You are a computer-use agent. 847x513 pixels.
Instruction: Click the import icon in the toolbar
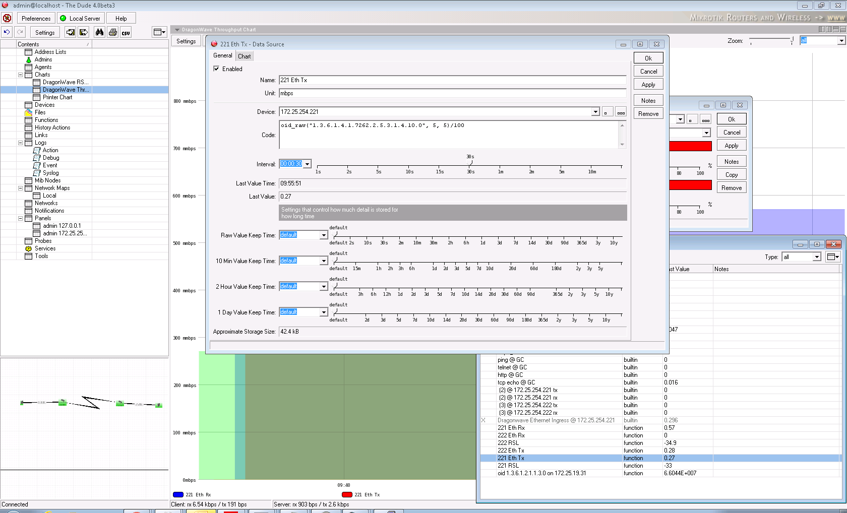[71, 32]
